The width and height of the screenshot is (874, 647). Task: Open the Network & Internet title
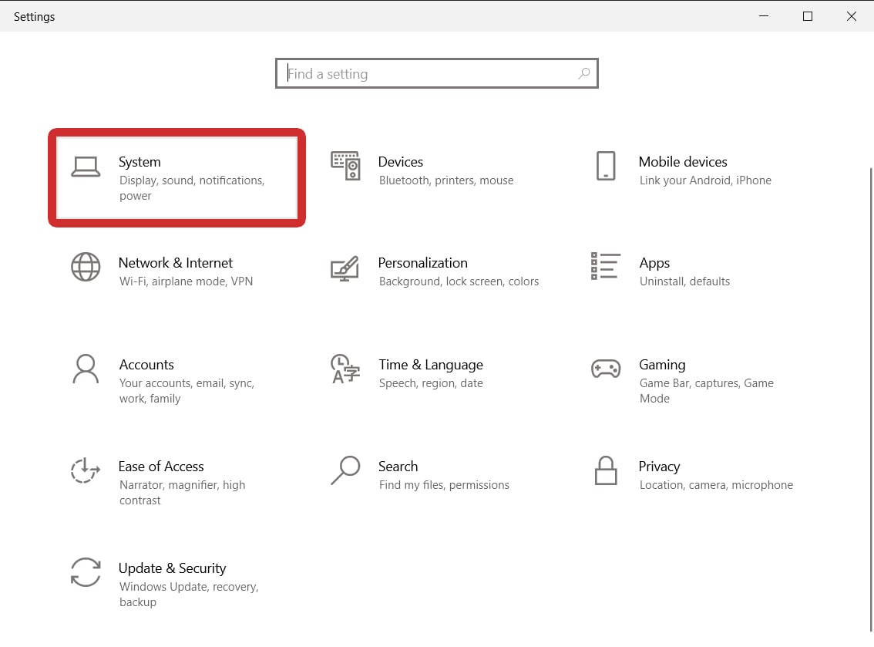coord(176,263)
